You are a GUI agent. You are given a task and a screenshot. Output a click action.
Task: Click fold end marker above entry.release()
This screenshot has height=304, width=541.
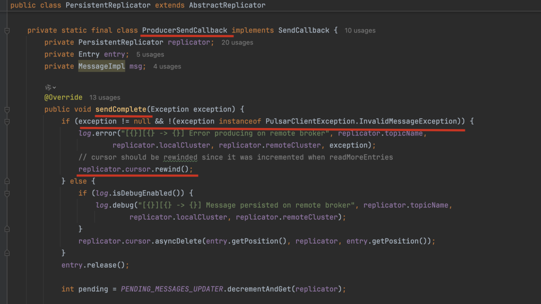(x=7, y=253)
